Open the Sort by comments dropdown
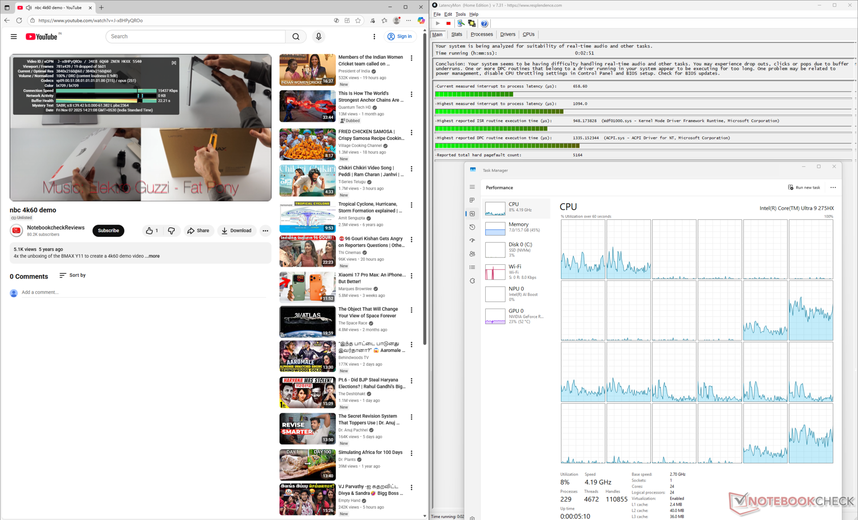Image resolution: width=858 pixels, height=520 pixels. pos(72,275)
